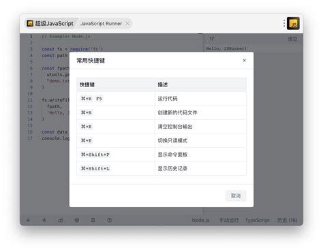This screenshot has width=323, height=252.
Task: Click the trash delete icon
Action: [93, 220]
